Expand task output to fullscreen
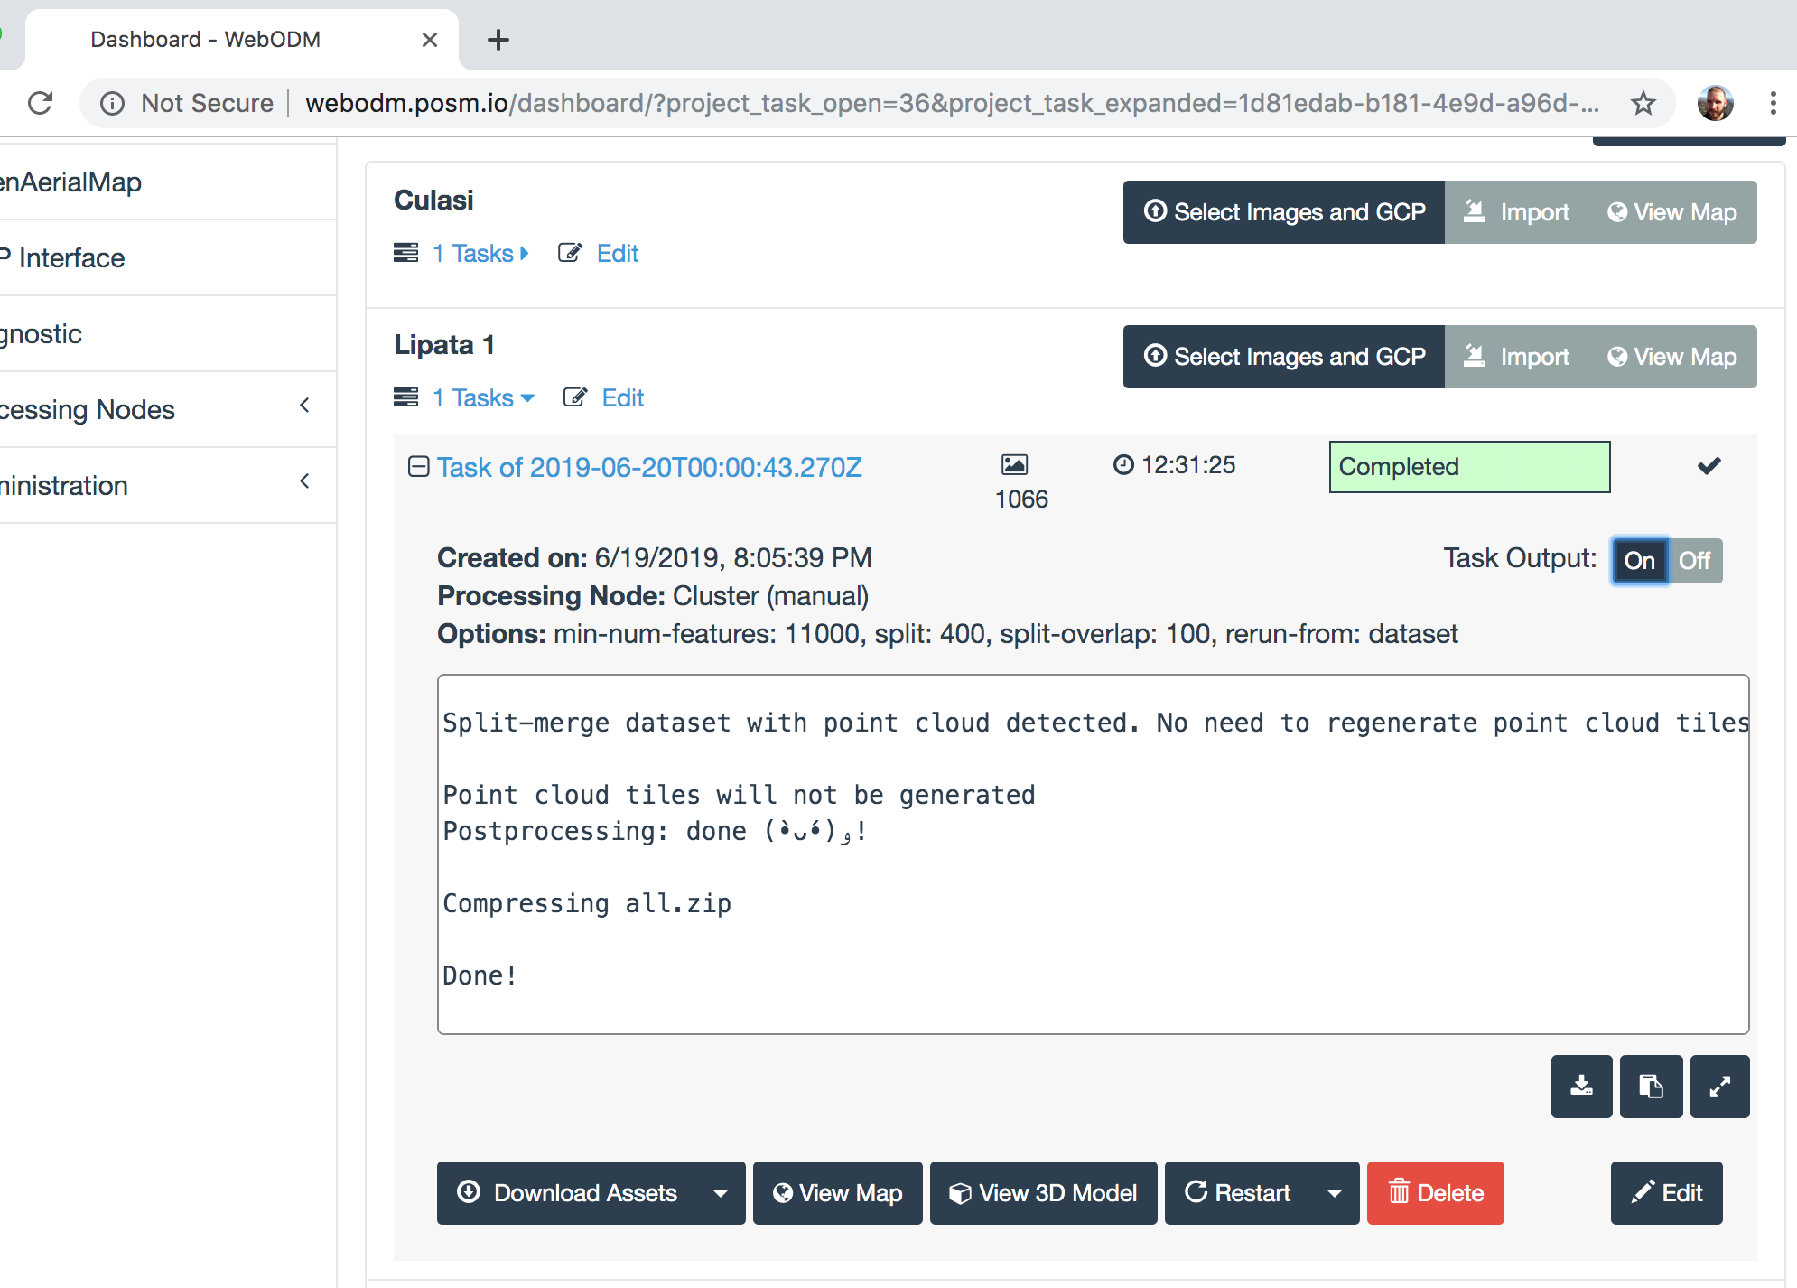 (1719, 1087)
